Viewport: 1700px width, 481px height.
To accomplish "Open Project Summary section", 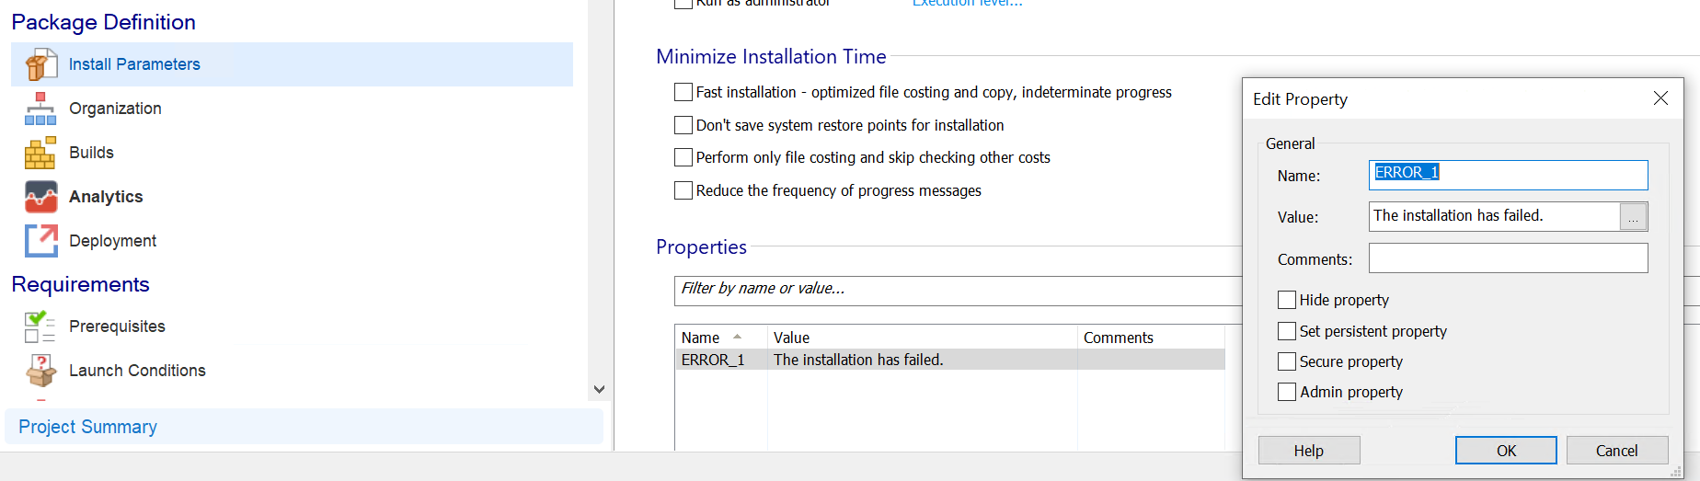I will click(x=88, y=427).
